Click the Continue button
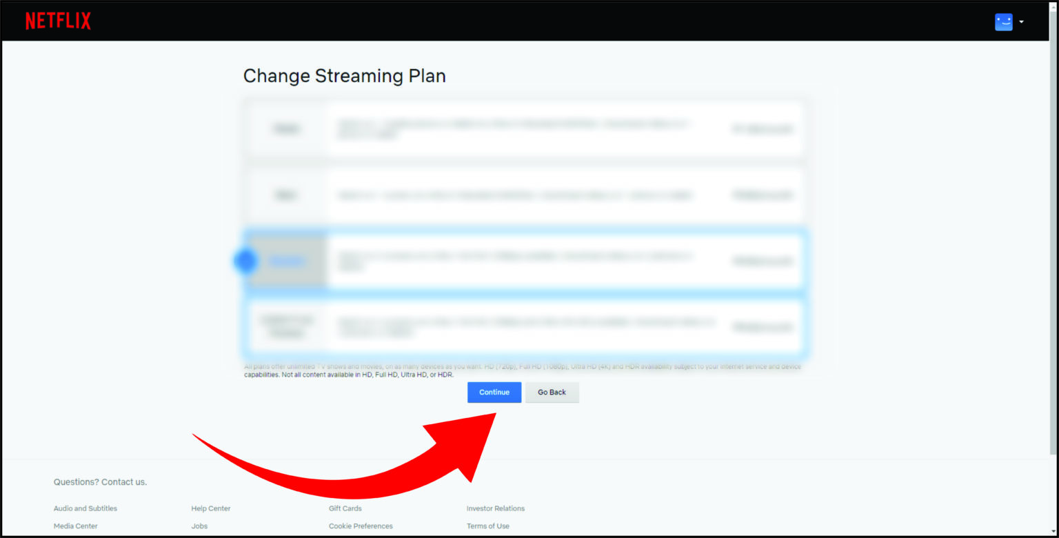The height and width of the screenshot is (538, 1059). pyautogui.click(x=494, y=392)
